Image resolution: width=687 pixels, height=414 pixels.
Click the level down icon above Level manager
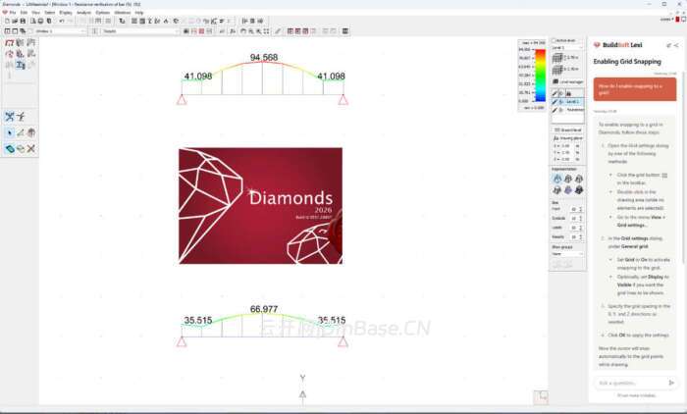[557, 70]
